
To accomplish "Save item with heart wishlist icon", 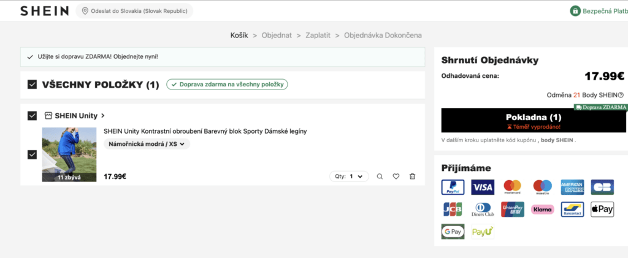I will (396, 176).
